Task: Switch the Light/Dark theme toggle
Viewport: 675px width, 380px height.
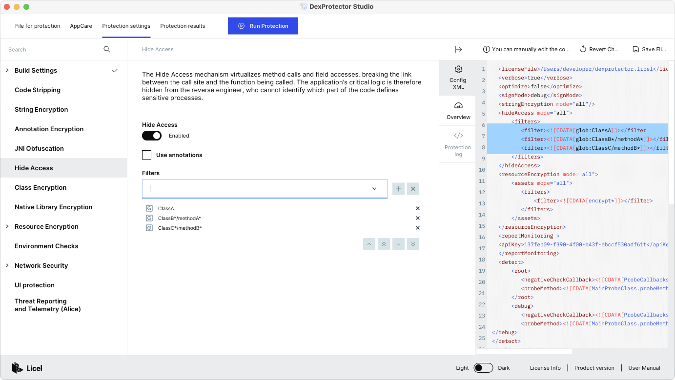Action: (x=483, y=368)
